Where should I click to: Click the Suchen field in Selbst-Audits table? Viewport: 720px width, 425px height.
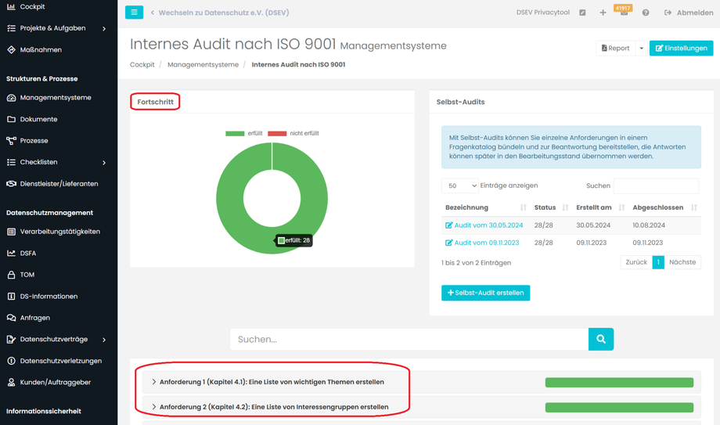tap(656, 186)
